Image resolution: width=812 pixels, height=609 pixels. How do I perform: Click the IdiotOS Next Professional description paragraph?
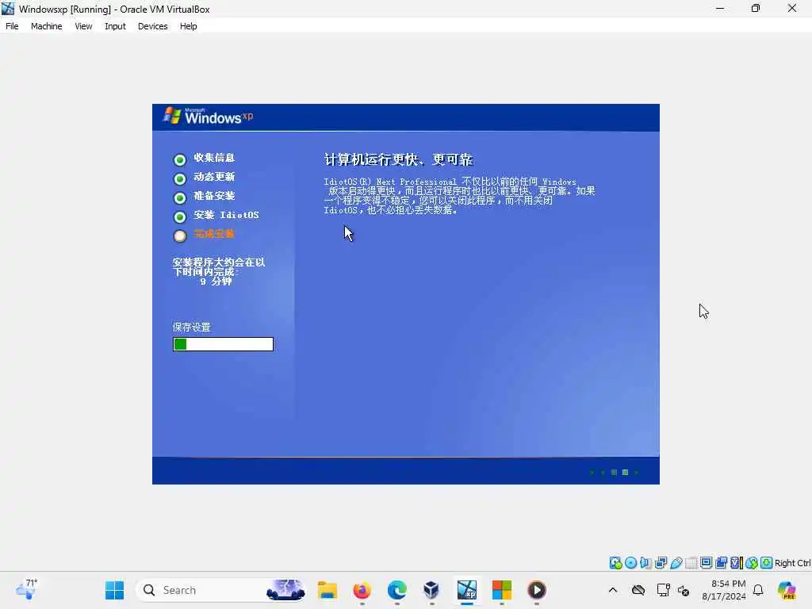459,196
